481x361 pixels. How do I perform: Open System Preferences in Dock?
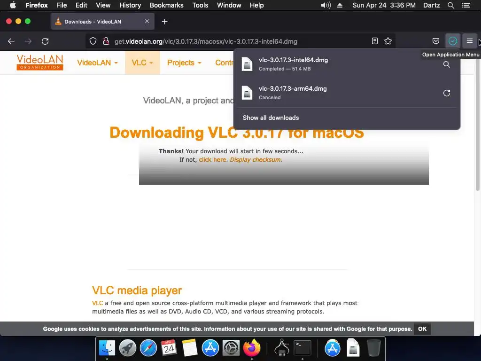tap(231, 348)
